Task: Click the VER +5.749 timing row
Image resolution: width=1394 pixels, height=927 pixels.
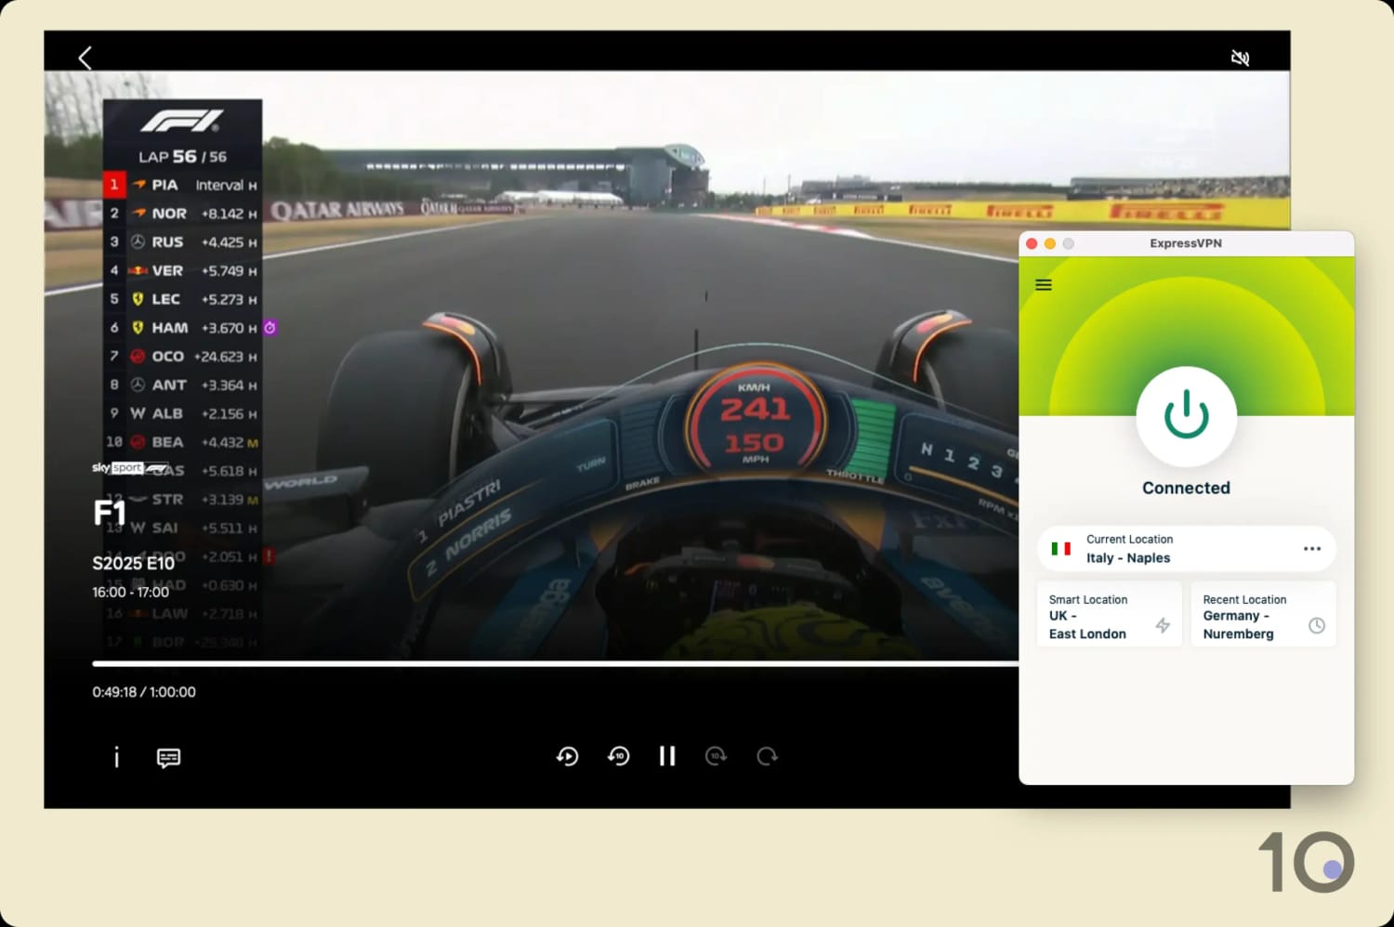Action: [182, 270]
